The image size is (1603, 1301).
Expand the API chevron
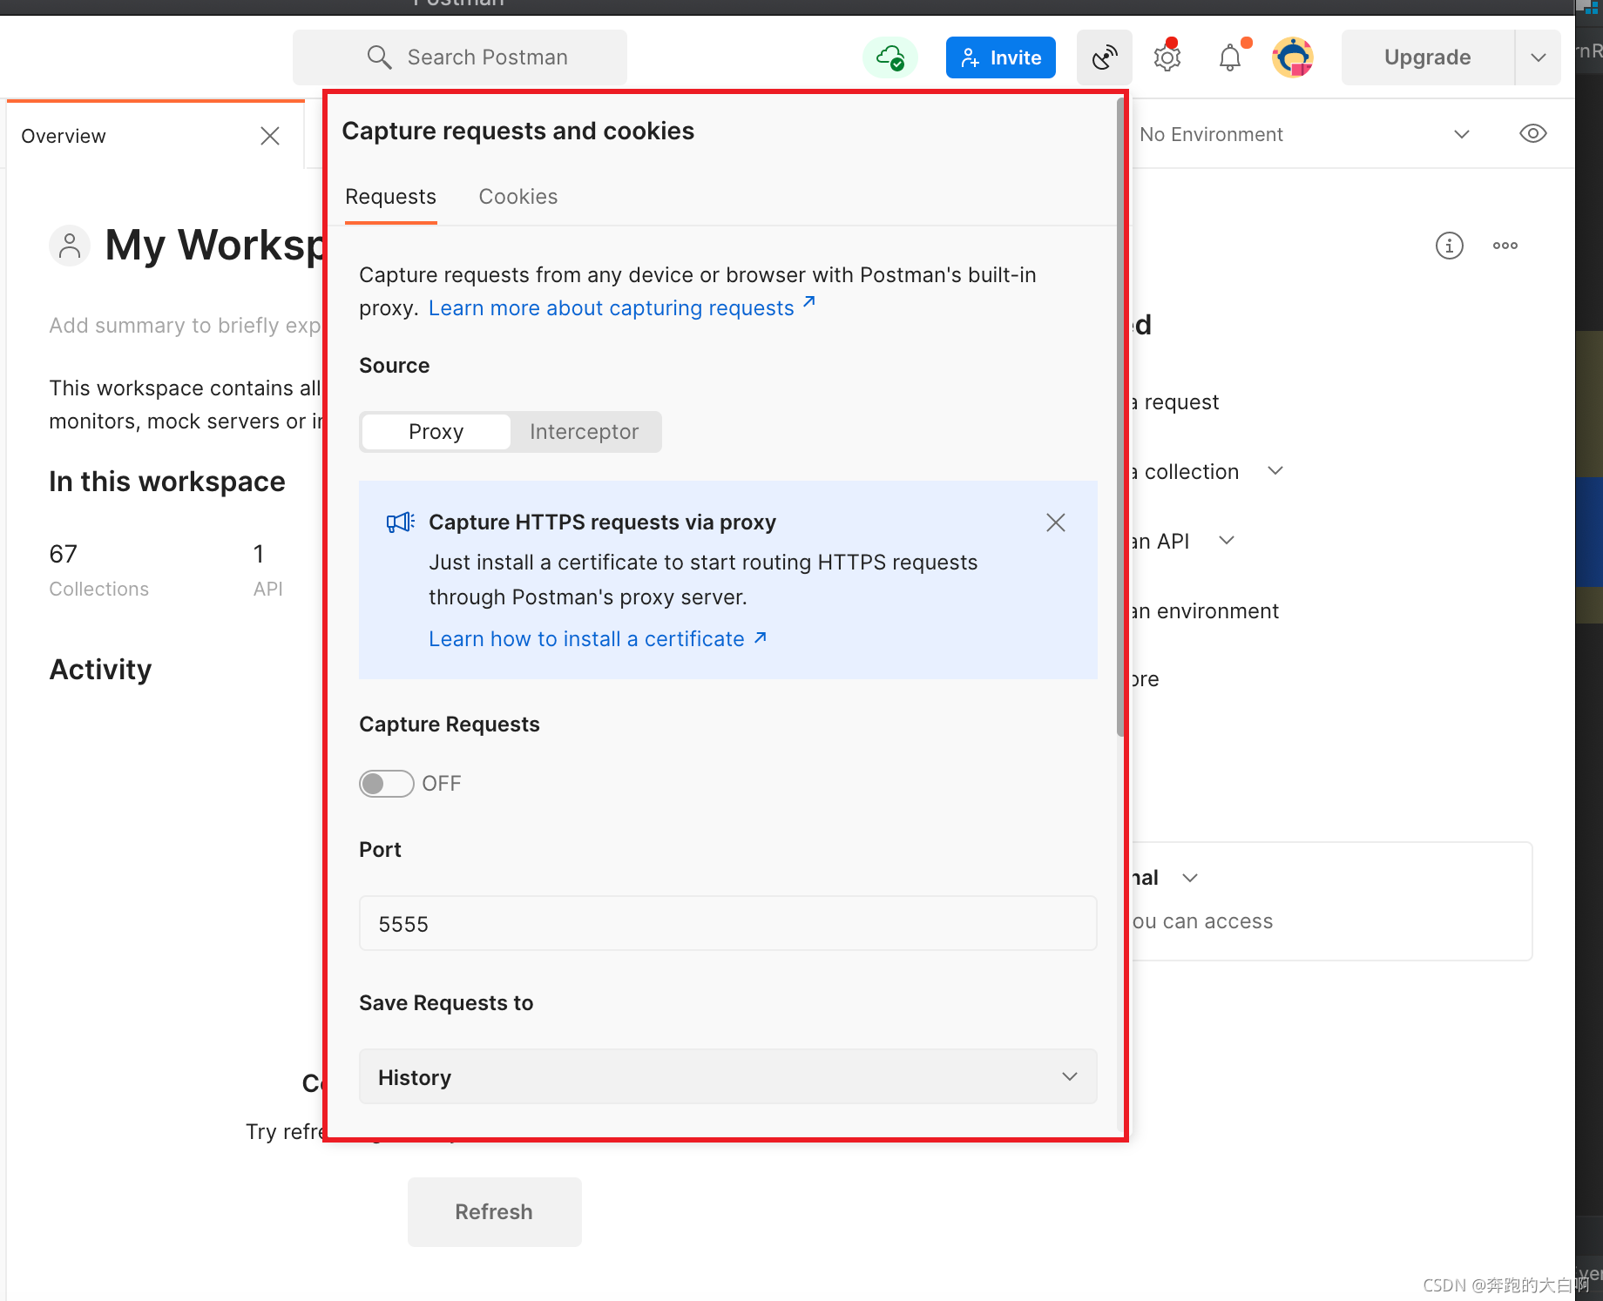[x=1226, y=541]
